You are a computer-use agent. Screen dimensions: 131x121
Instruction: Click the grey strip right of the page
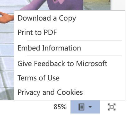point(118,5)
